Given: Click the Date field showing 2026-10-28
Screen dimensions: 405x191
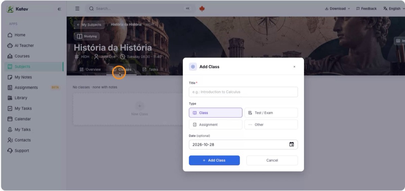Looking at the screenshot, I should [243, 145].
